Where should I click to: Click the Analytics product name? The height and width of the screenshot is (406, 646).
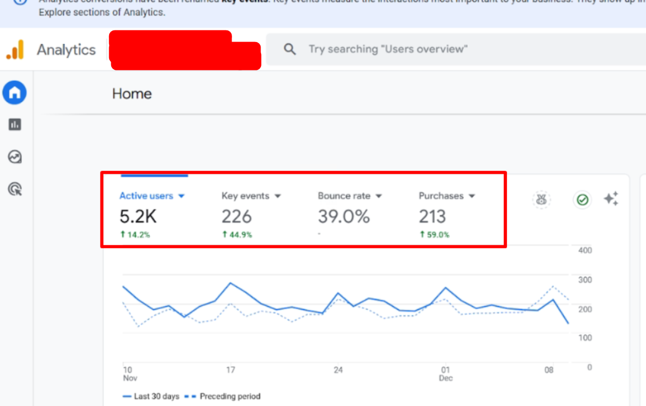pos(66,50)
